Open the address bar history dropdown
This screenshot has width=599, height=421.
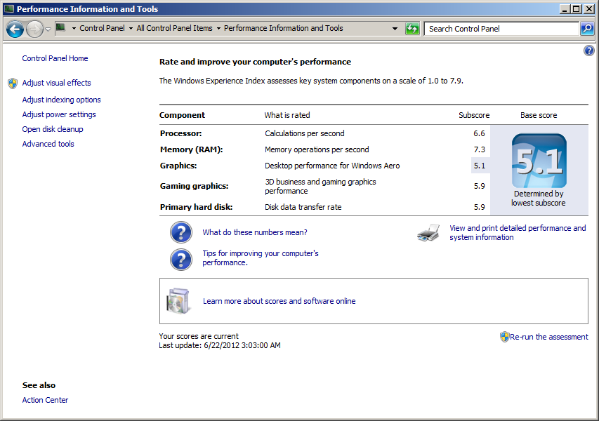click(395, 29)
